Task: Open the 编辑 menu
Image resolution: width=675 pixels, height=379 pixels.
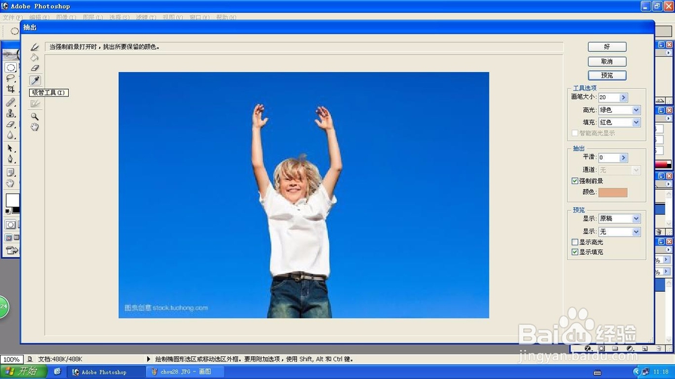Action: [x=39, y=18]
